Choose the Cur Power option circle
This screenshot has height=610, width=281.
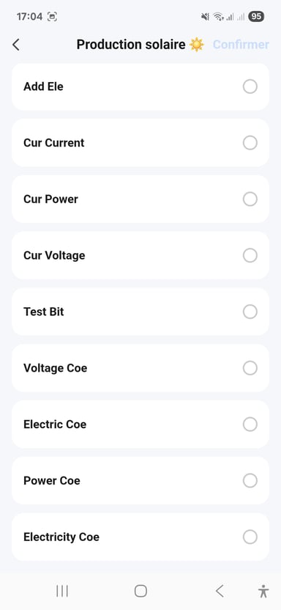coord(250,199)
